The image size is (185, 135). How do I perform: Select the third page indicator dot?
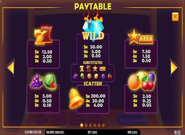pyautogui.click(x=90, y=125)
